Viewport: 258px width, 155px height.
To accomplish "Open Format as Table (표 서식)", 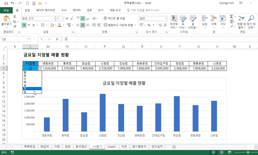I will (183, 22).
